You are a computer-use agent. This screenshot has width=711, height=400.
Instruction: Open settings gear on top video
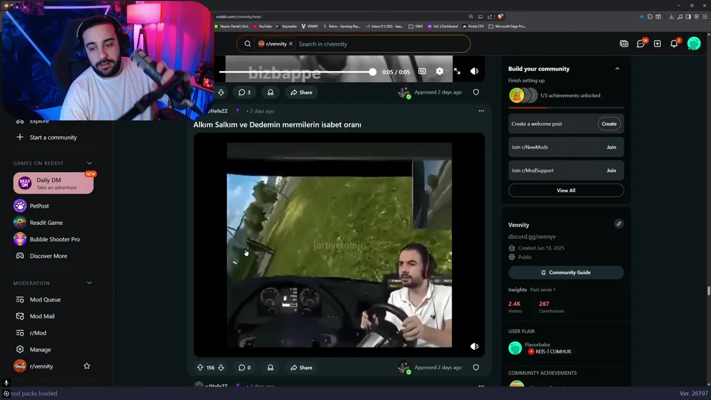point(439,71)
